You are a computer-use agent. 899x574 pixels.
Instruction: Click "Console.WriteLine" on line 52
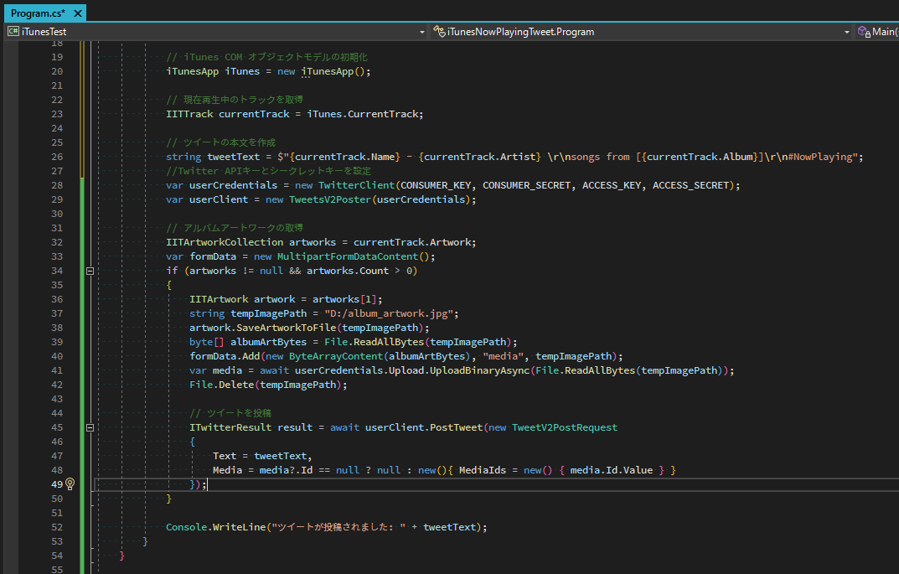click(x=215, y=527)
